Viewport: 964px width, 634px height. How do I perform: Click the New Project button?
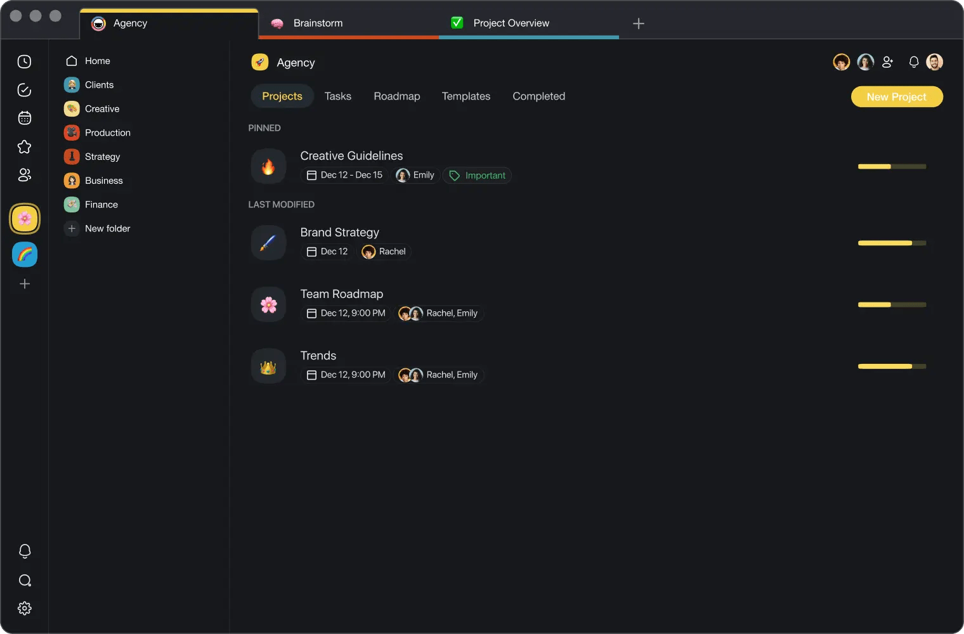click(896, 96)
